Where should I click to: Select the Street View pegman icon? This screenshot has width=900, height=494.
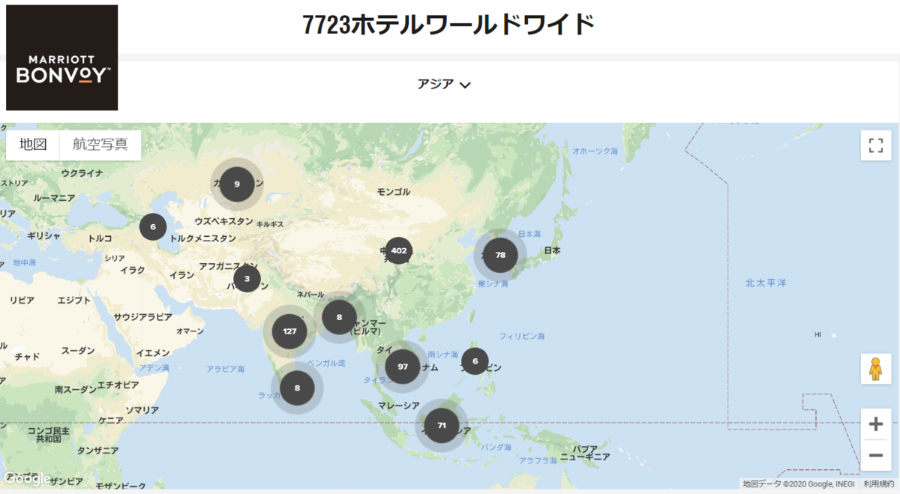click(x=875, y=369)
